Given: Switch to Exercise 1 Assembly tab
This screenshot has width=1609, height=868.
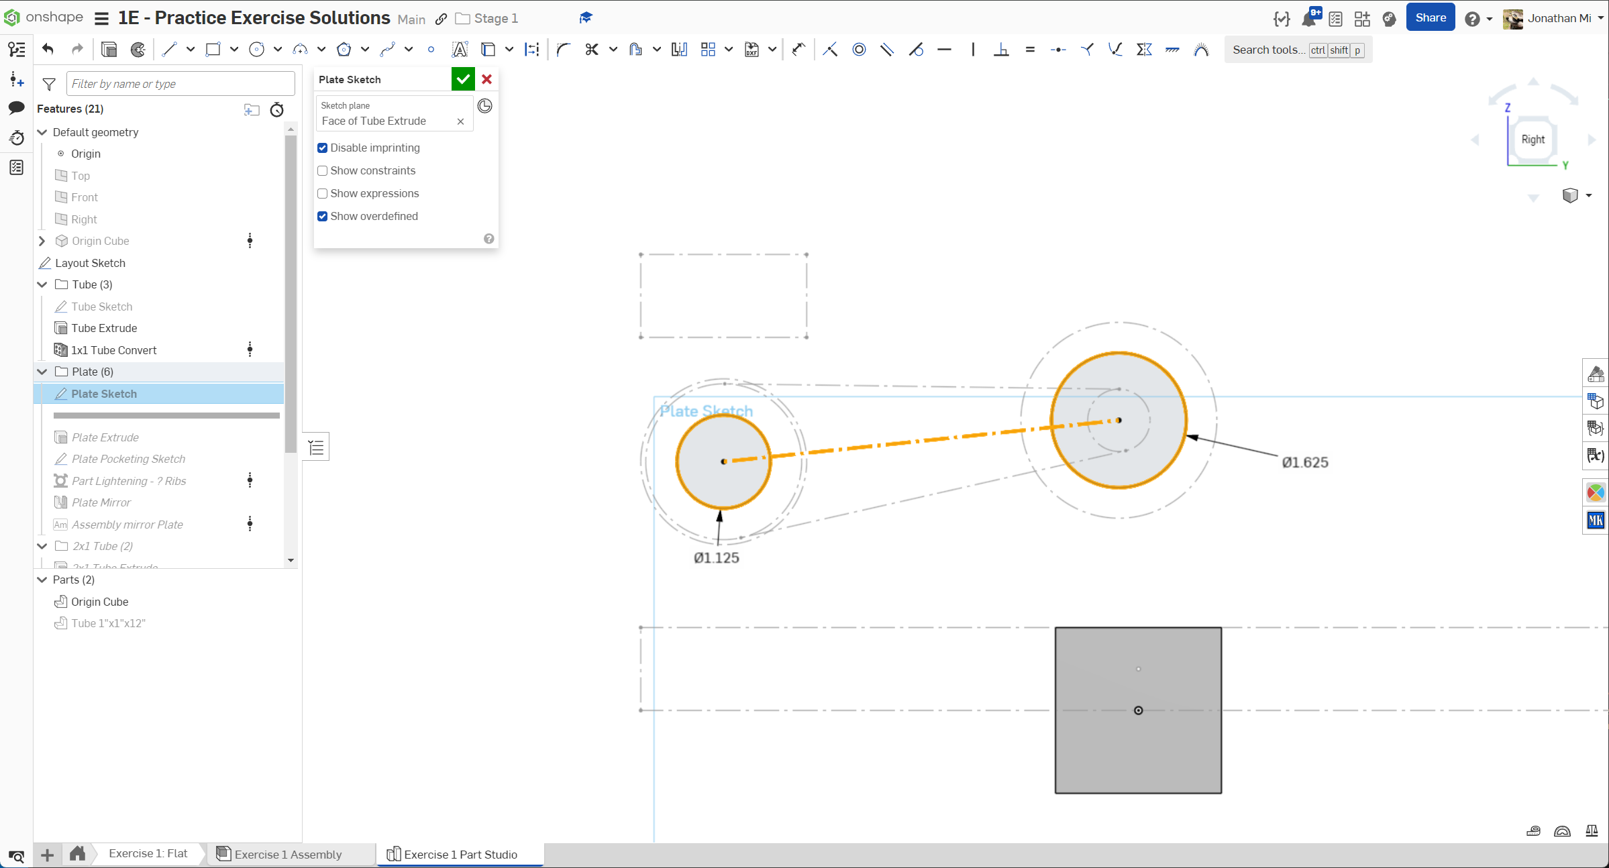Looking at the screenshot, I should click(x=287, y=854).
